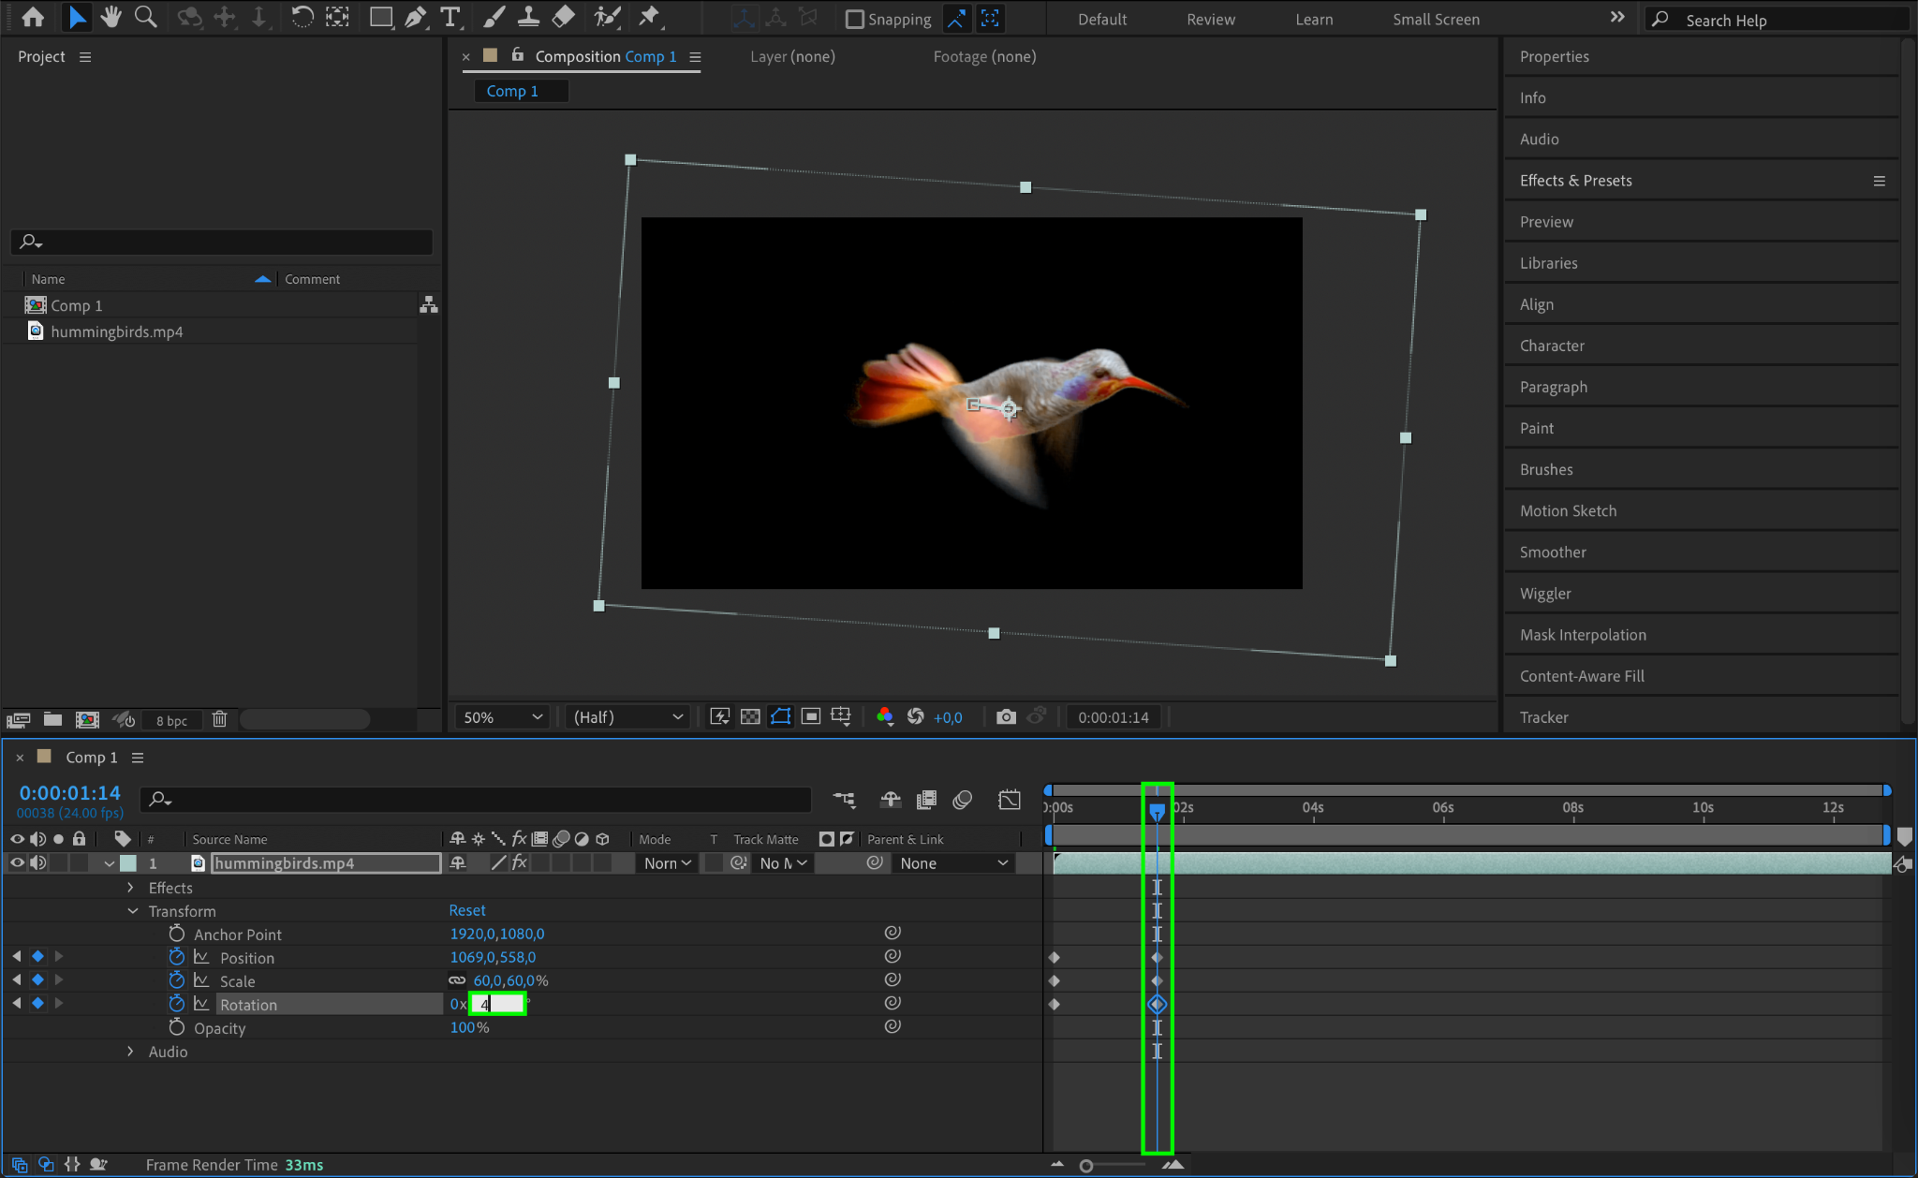Select the Rotation tool
The image size is (1918, 1178).
point(302,17)
